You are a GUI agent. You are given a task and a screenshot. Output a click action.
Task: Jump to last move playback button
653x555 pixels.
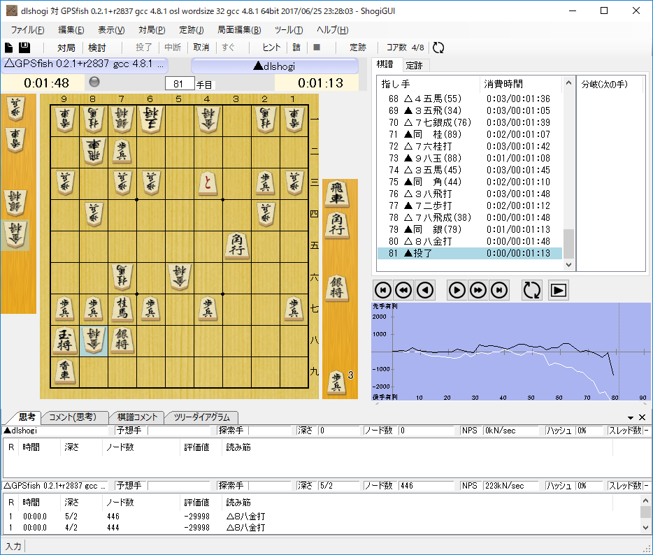click(x=499, y=290)
